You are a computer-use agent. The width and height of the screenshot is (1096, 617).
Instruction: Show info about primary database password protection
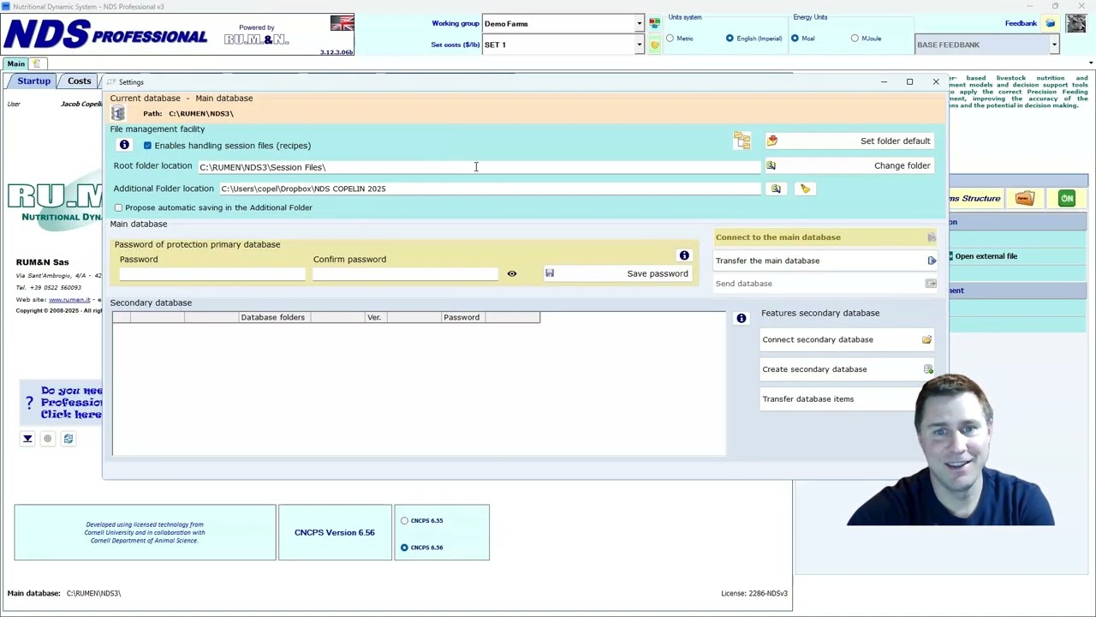pyautogui.click(x=684, y=255)
